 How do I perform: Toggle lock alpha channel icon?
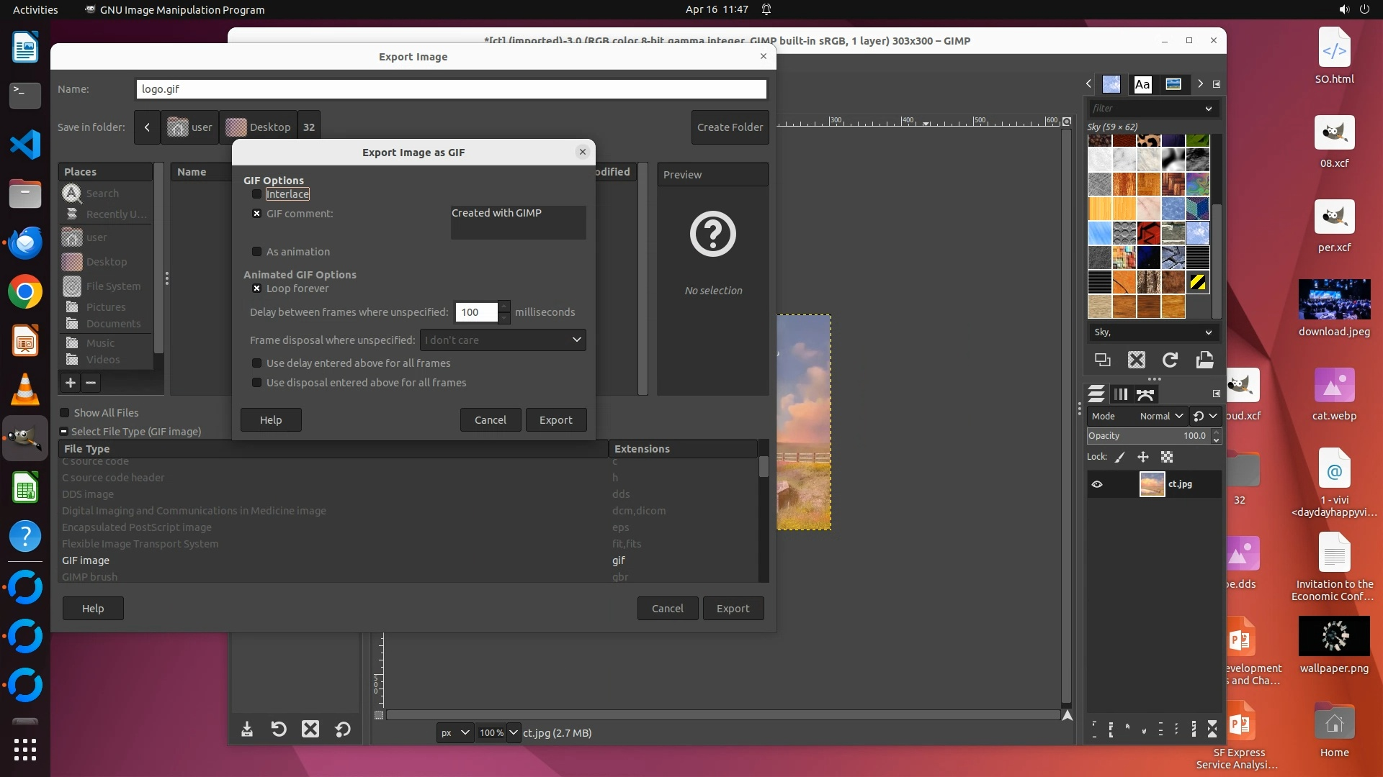click(1167, 457)
